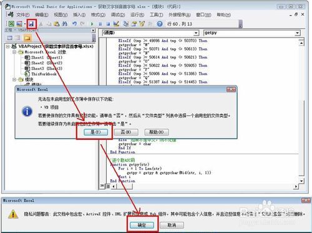Close the privacy warning dialog
Screen dimensions: 312x233
(306, 201)
